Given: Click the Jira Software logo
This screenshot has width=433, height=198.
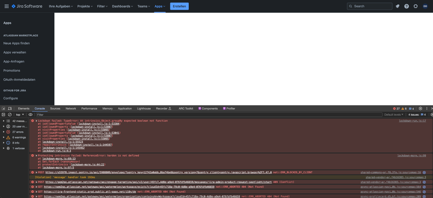Looking at the screenshot, I should [27, 6].
